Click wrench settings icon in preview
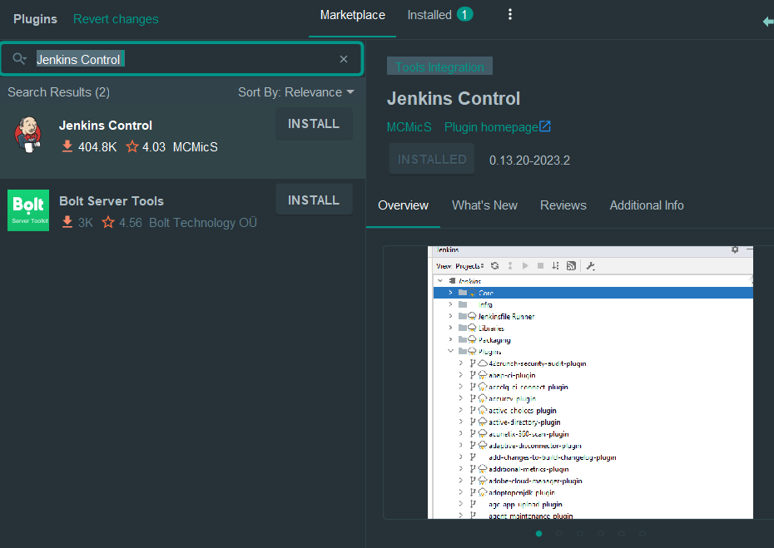Screen dimensions: 774x548 pos(590,266)
